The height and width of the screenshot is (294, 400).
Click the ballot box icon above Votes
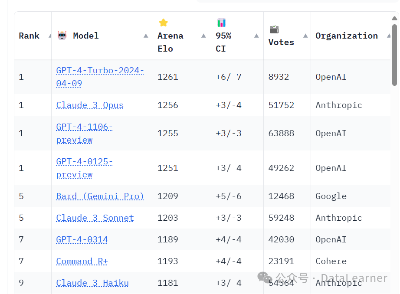(274, 29)
